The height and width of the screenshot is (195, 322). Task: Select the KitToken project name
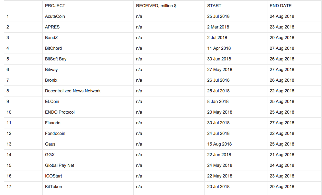pyautogui.click(x=53, y=187)
